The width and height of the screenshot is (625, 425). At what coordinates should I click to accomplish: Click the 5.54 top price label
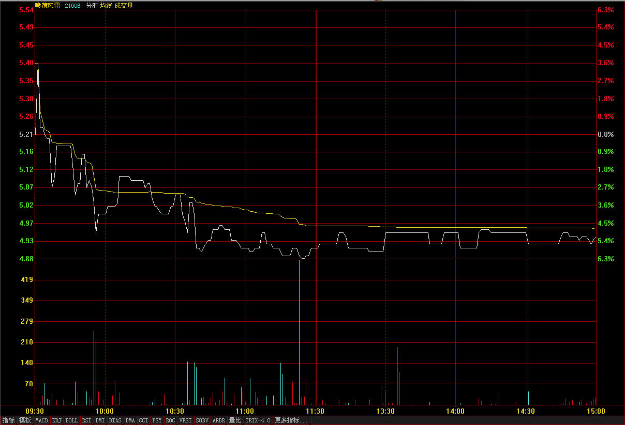click(26, 10)
